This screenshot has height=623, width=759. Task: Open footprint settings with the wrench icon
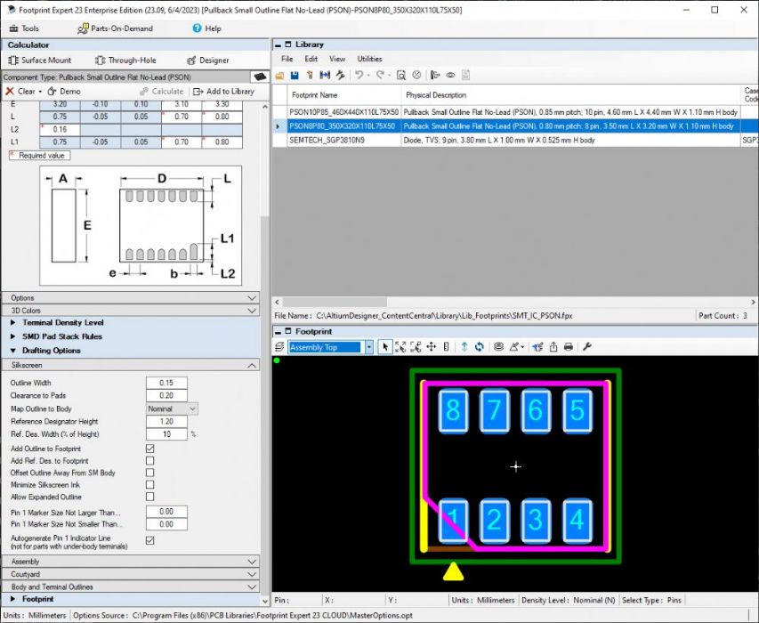(587, 347)
